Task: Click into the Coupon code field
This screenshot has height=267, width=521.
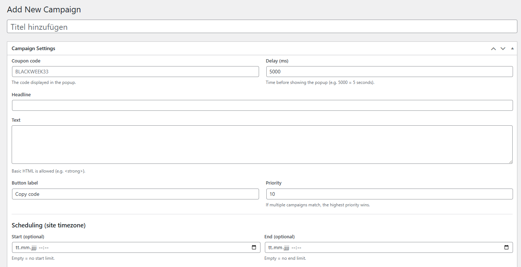Action: pos(135,72)
